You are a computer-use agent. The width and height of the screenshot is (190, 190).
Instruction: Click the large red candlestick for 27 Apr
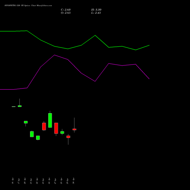[56, 128]
